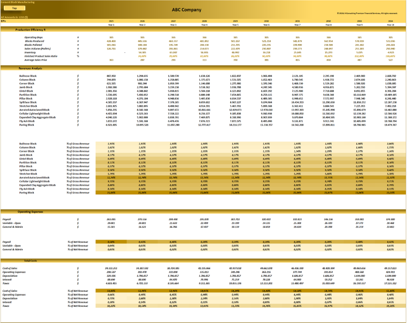This screenshot has width=408, height=323.
Task: Select Interest label in dollar cost rows
Action: click(7, 279)
